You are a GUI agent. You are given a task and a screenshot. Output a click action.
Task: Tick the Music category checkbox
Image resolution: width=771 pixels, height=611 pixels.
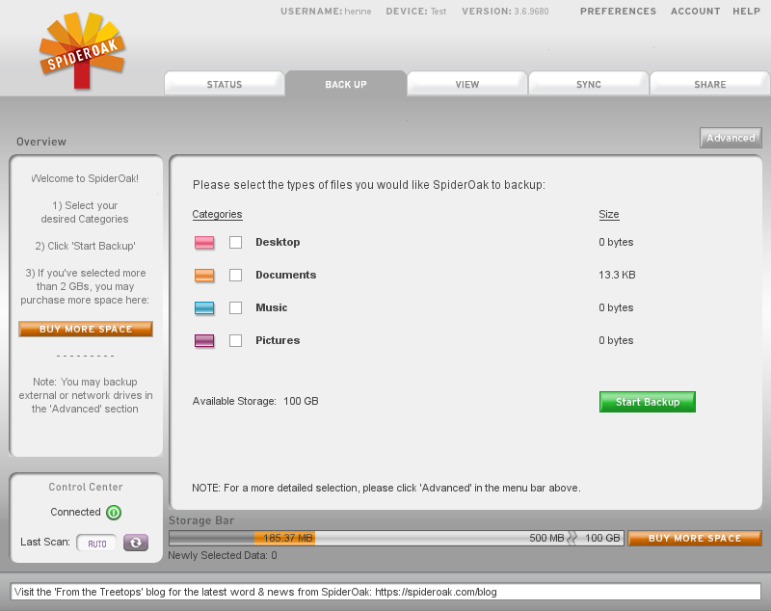[235, 308]
